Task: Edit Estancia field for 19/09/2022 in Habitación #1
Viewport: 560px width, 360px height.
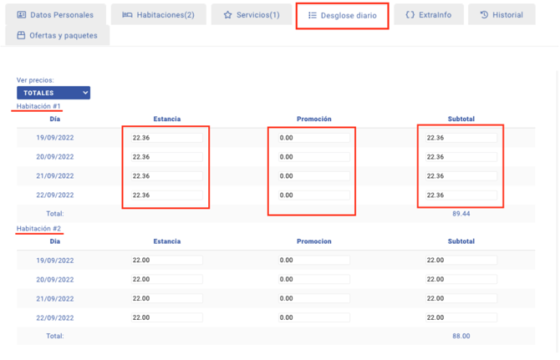Action: coord(165,138)
